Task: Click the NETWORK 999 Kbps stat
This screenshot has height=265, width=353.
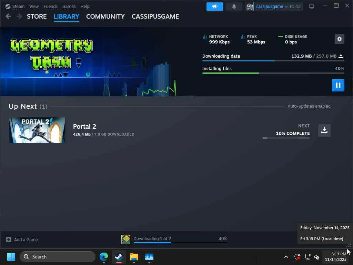Action: (x=216, y=39)
